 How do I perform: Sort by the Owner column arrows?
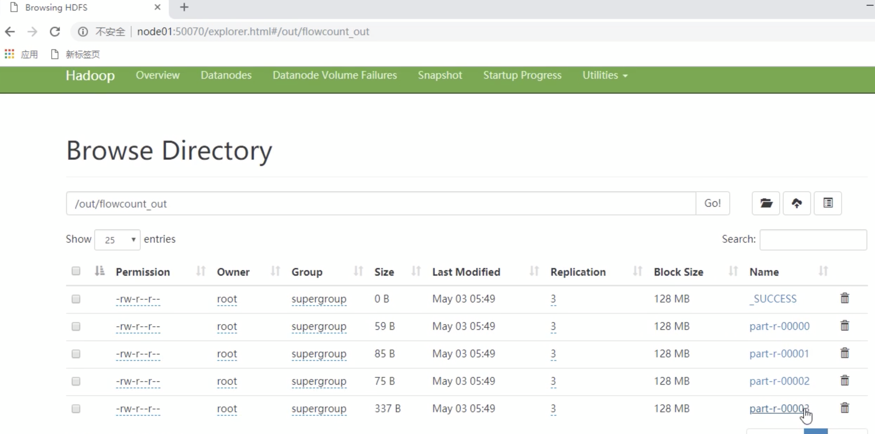coord(275,271)
